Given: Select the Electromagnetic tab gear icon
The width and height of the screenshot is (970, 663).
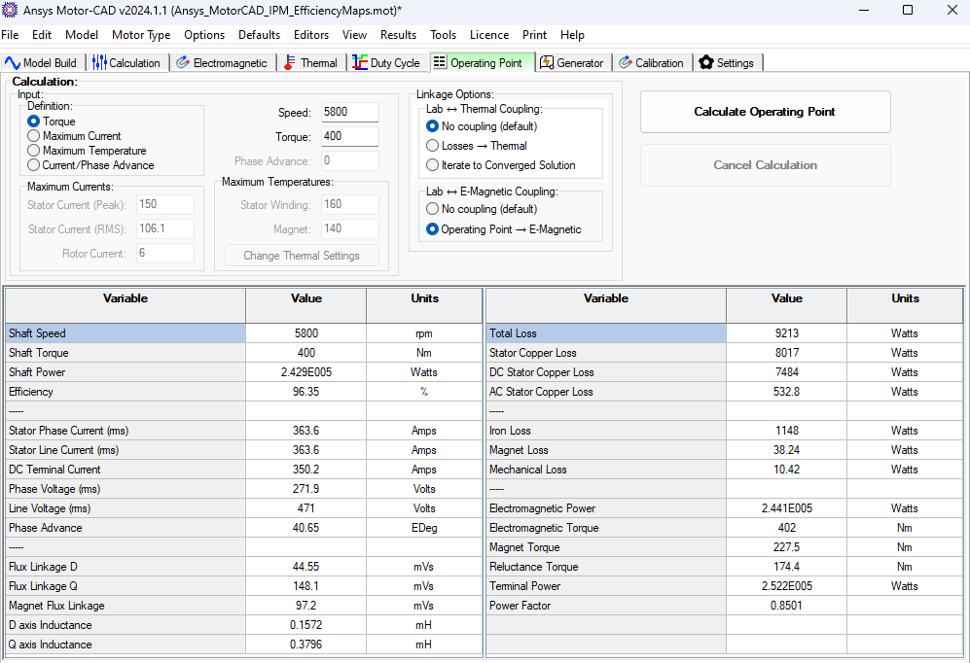Looking at the screenshot, I should [182, 62].
